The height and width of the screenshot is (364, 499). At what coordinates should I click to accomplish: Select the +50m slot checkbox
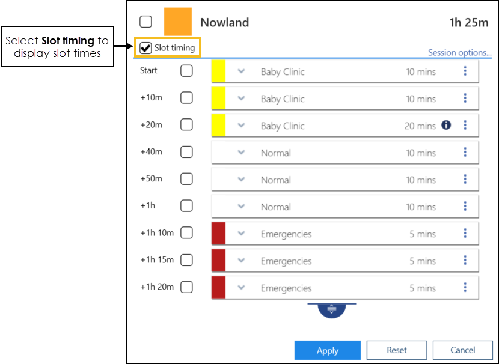coord(187,179)
